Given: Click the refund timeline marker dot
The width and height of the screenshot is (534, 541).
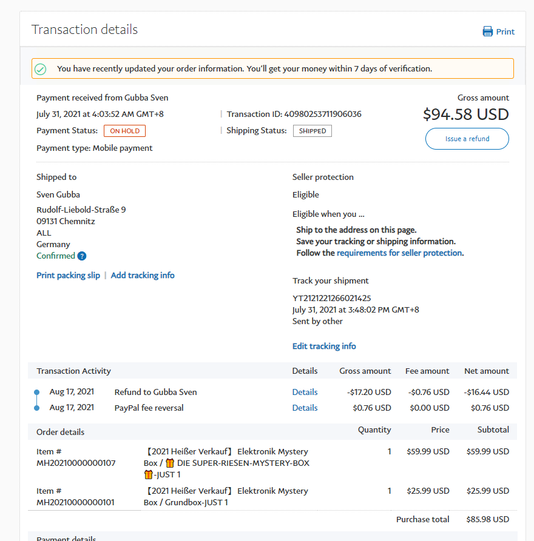Looking at the screenshot, I should click(x=37, y=392).
